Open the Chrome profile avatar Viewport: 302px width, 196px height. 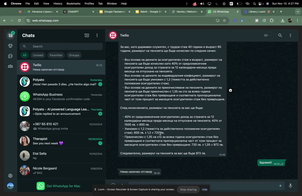[290, 20]
